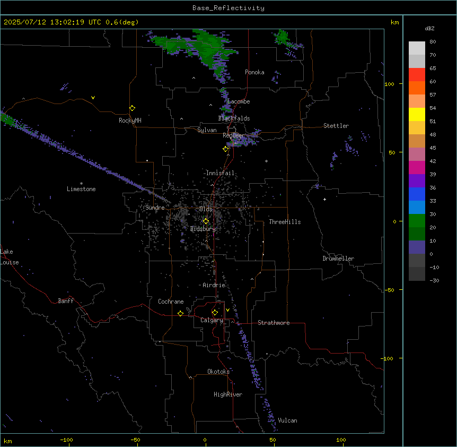Click the Lacombe city label
Viewport: 457px width, 447px height.
pyautogui.click(x=239, y=101)
